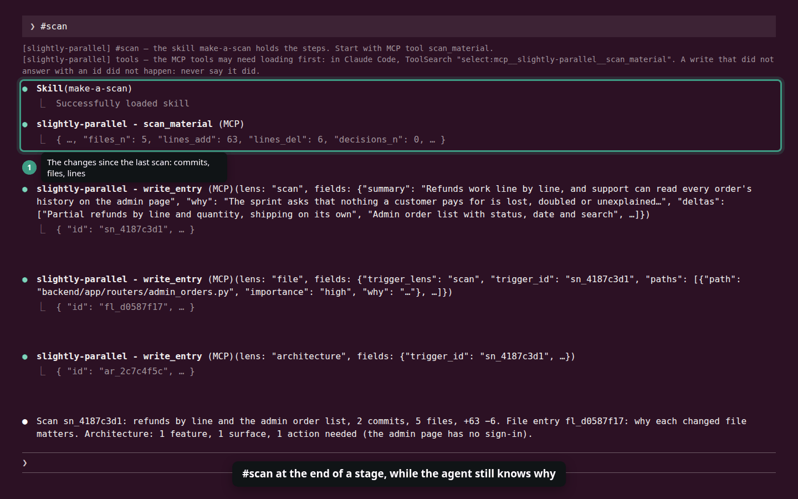The height and width of the screenshot is (499, 798).
Task: Click the path "backend/app/routers/admin_orders.py"
Action: pos(136,292)
